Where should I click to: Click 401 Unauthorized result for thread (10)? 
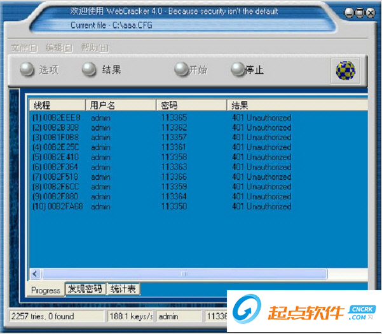coord(261,206)
